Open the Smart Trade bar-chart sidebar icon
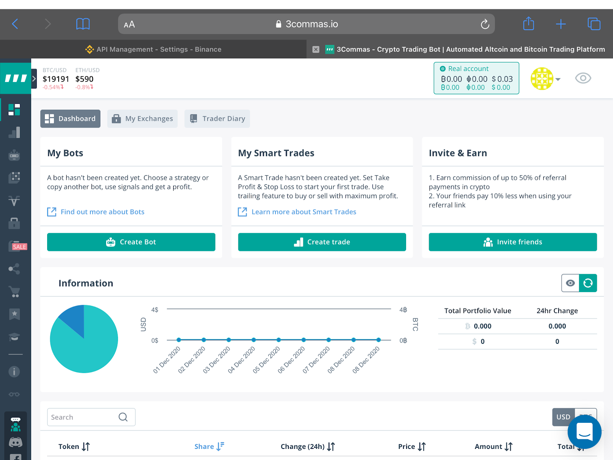 [14, 133]
